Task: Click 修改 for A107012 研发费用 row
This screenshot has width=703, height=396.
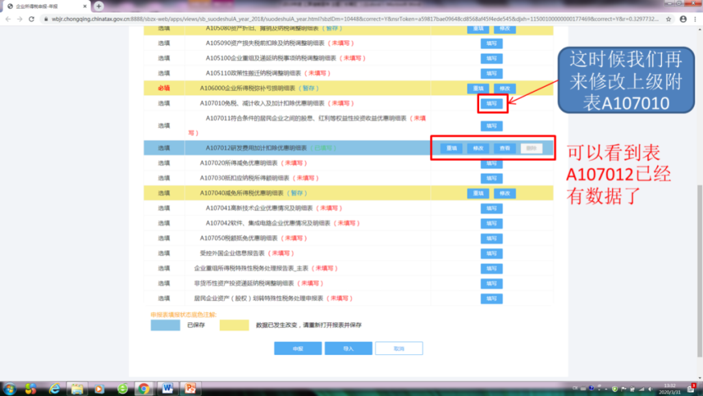Action: (x=478, y=148)
